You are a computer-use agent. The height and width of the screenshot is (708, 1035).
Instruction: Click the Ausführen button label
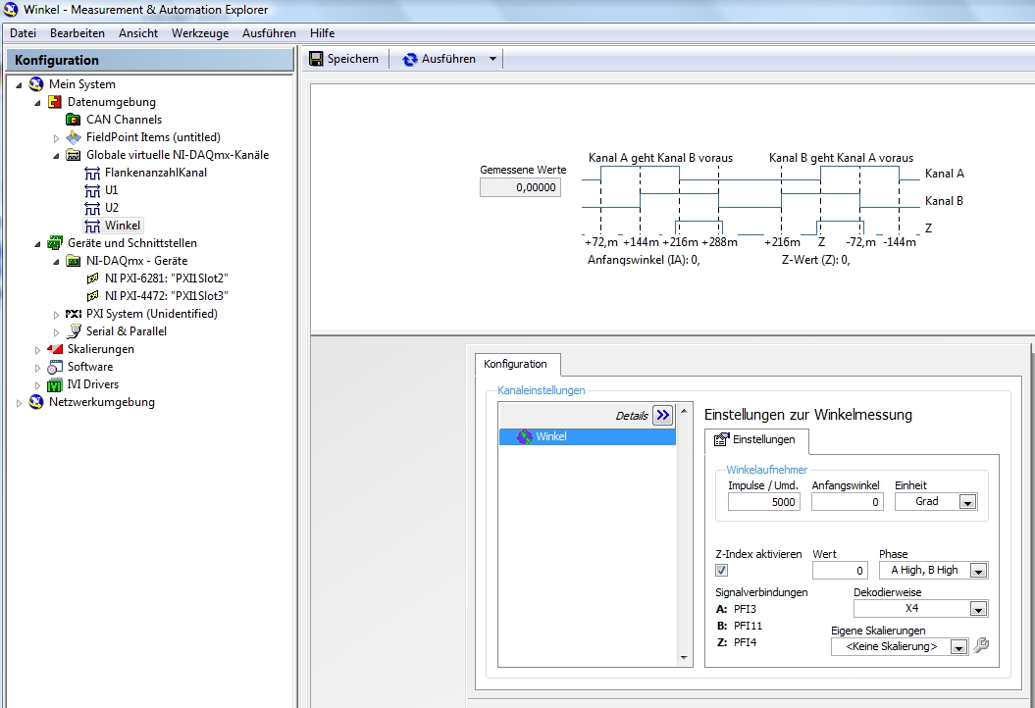449,59
